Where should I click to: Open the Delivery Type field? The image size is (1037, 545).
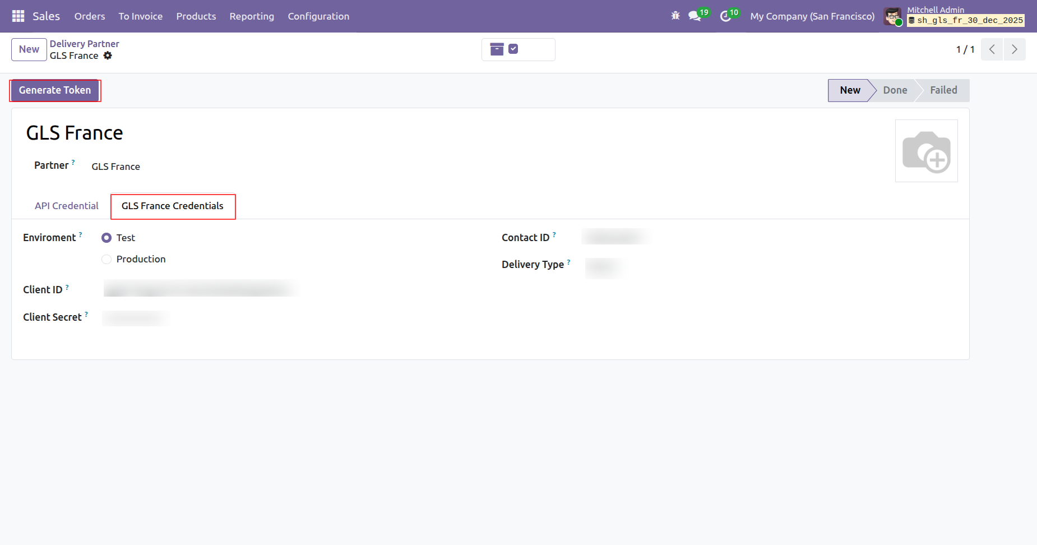pos(604,267)
